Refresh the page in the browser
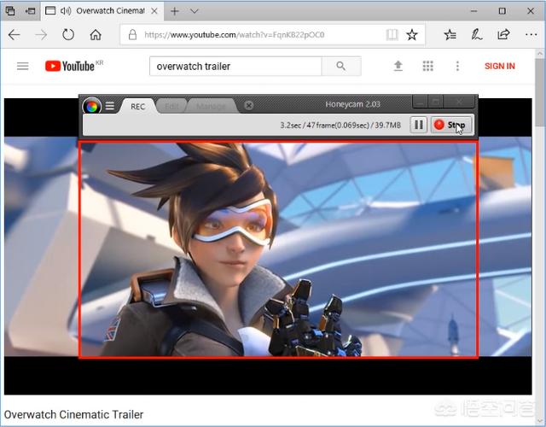 click(x=67, y=35)
